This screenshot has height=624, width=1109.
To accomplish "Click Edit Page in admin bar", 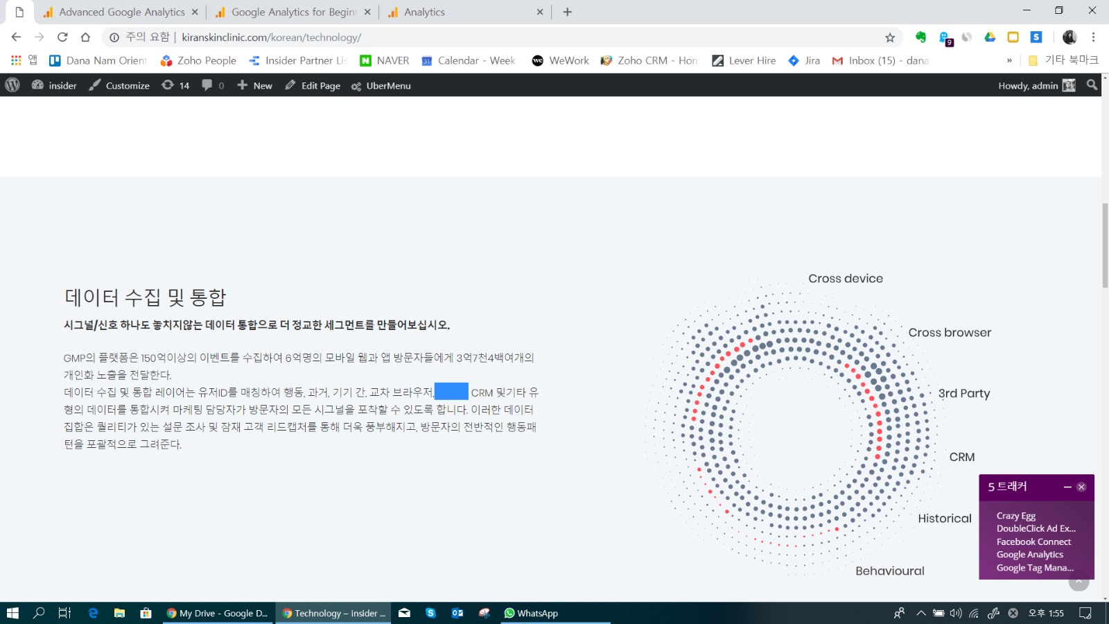I will tap(313, 85).
